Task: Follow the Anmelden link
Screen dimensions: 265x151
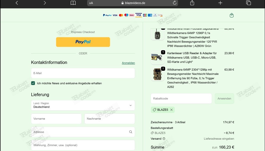Action: click(128, 63)
